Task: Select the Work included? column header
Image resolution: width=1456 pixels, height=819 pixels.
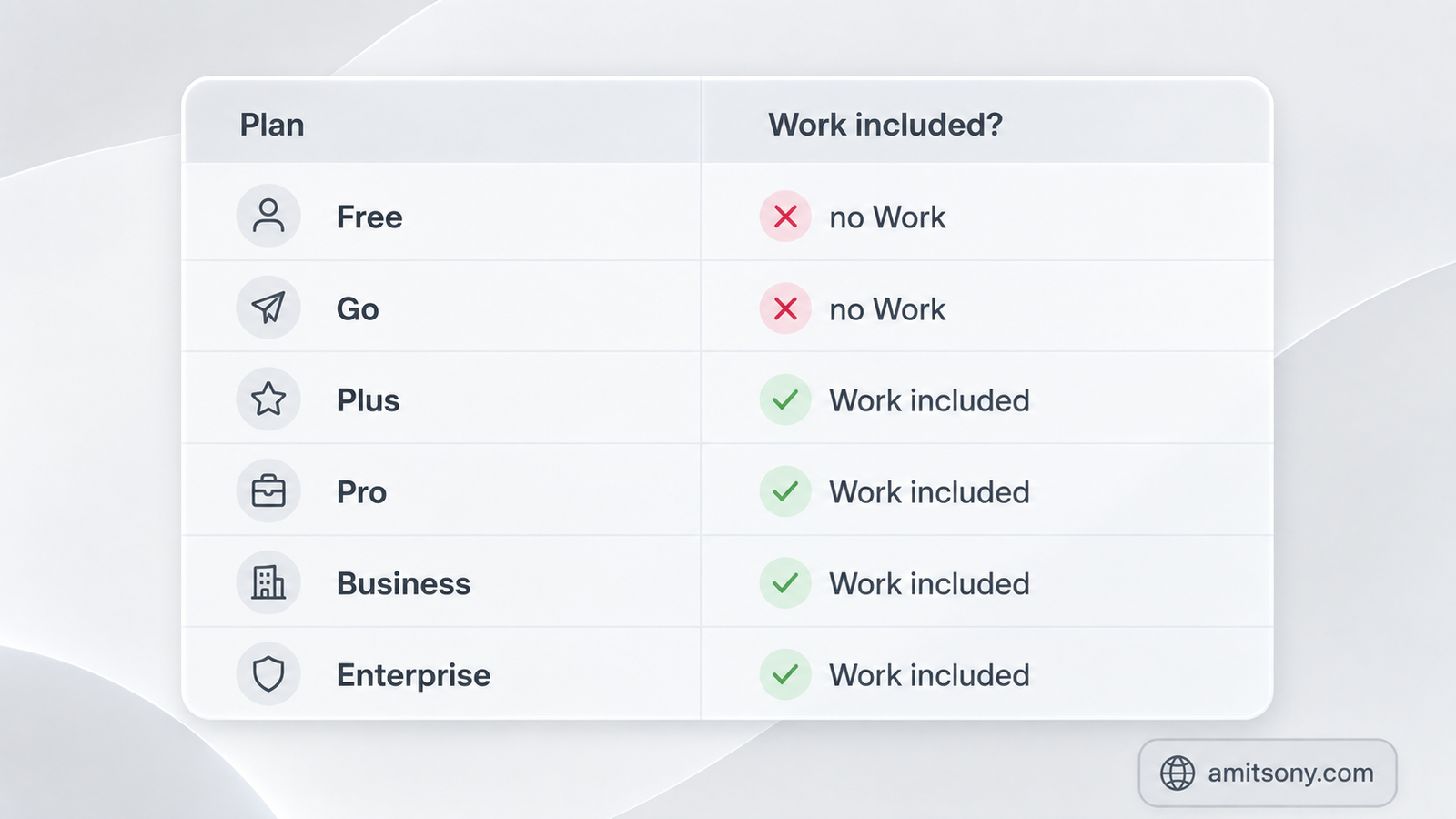Action: coord(885,125)
